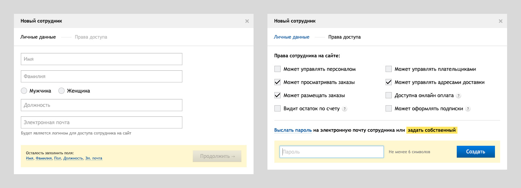Click 'задать собственный' highlighted link

(x=432, y=130)
